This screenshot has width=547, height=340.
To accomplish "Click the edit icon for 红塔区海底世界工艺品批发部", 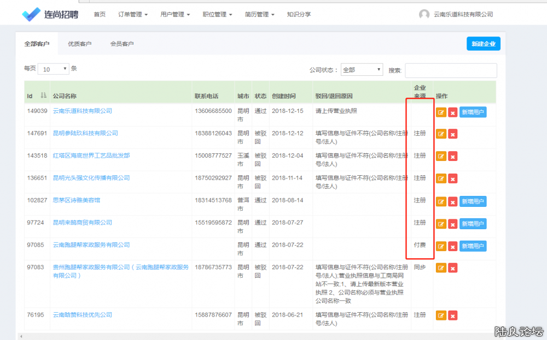I will [x=441, y=156].
